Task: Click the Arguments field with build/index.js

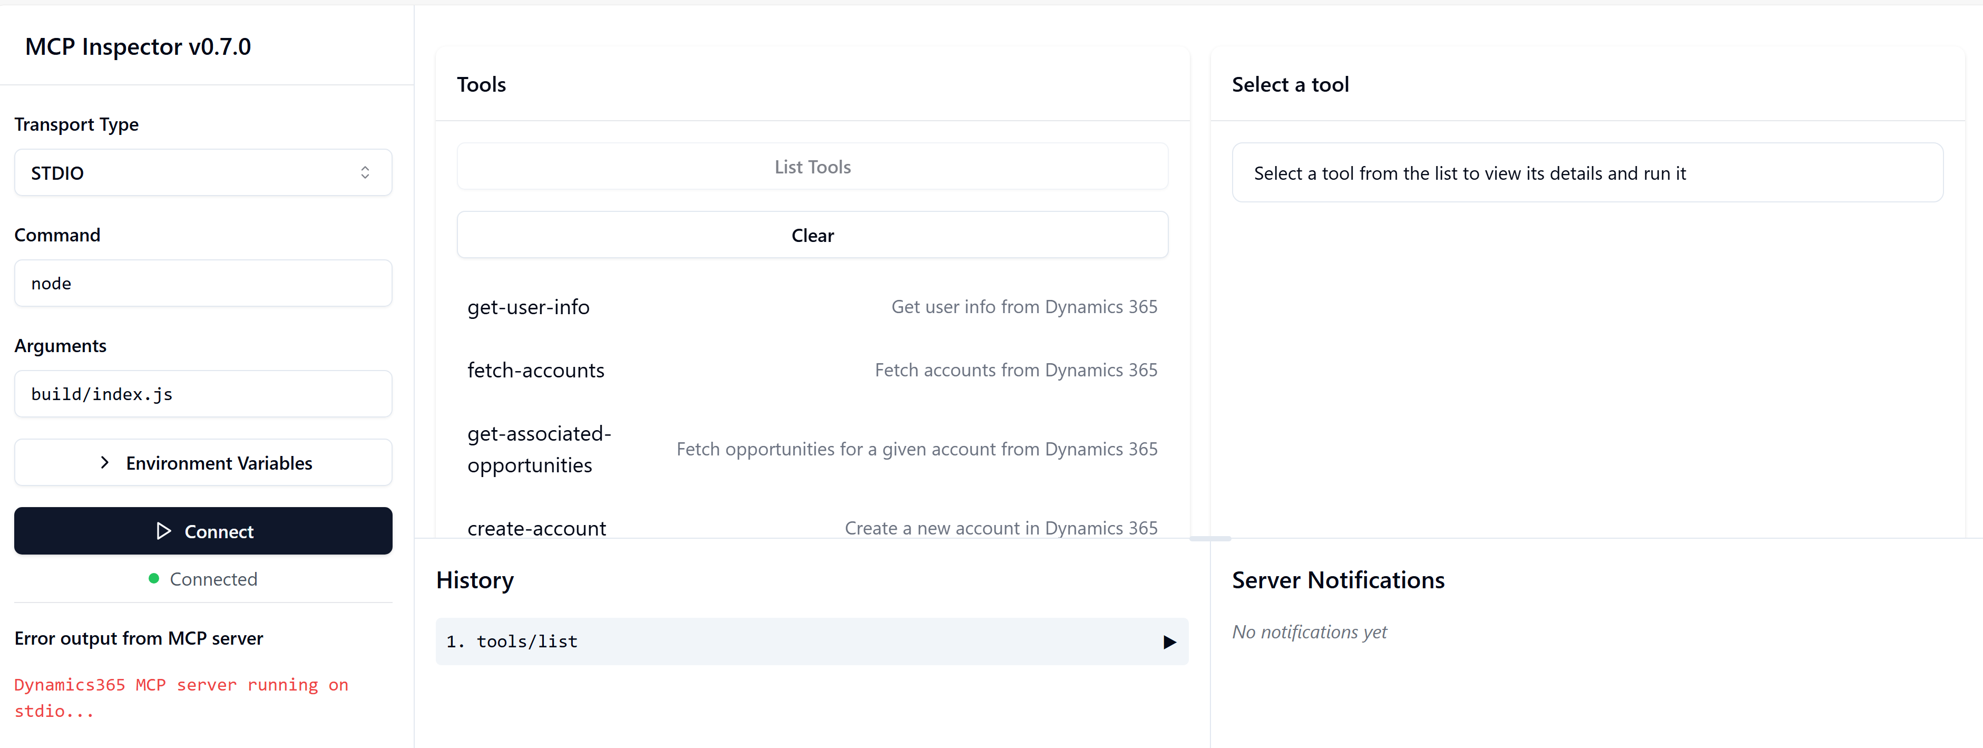Action: point(202,394)
